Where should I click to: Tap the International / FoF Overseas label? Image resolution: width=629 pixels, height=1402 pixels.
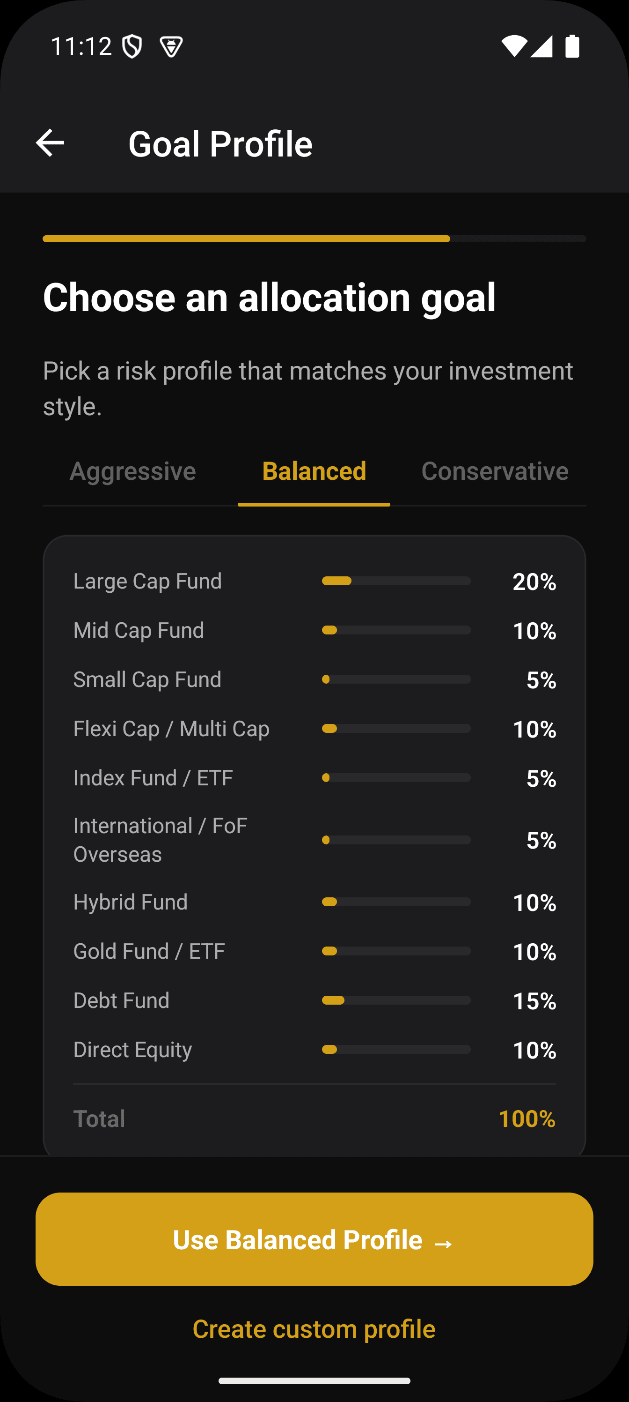click(161, 840)
